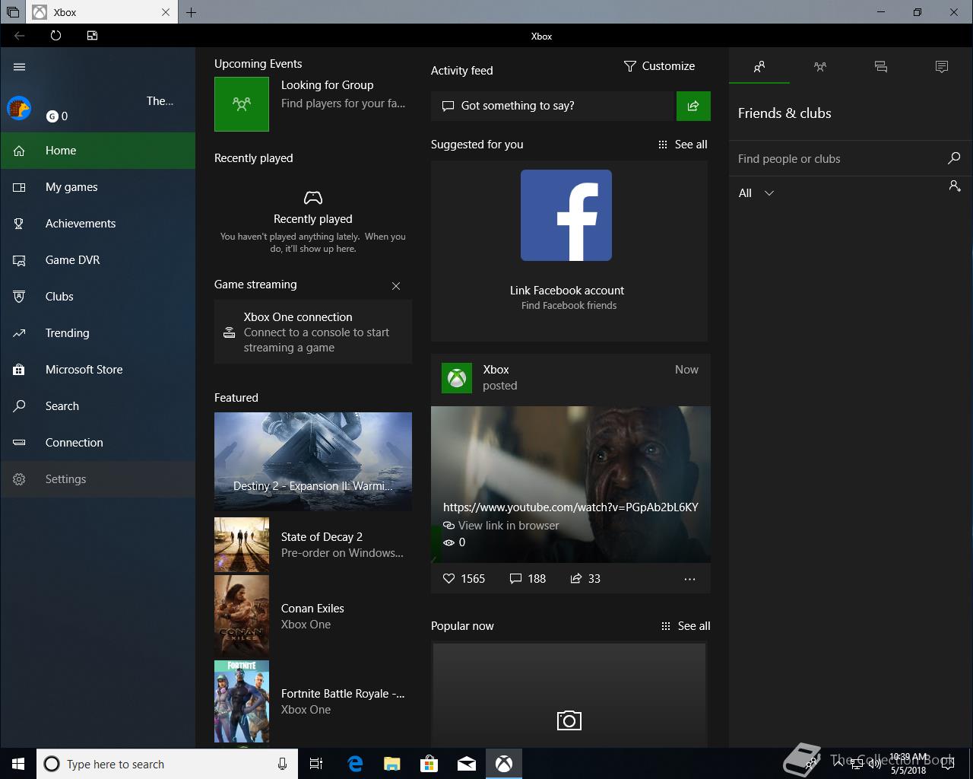The width and height of the screenshot is (973, 779).
Task: Click the Gamerscore value
Action: click(x=57, y=116)
